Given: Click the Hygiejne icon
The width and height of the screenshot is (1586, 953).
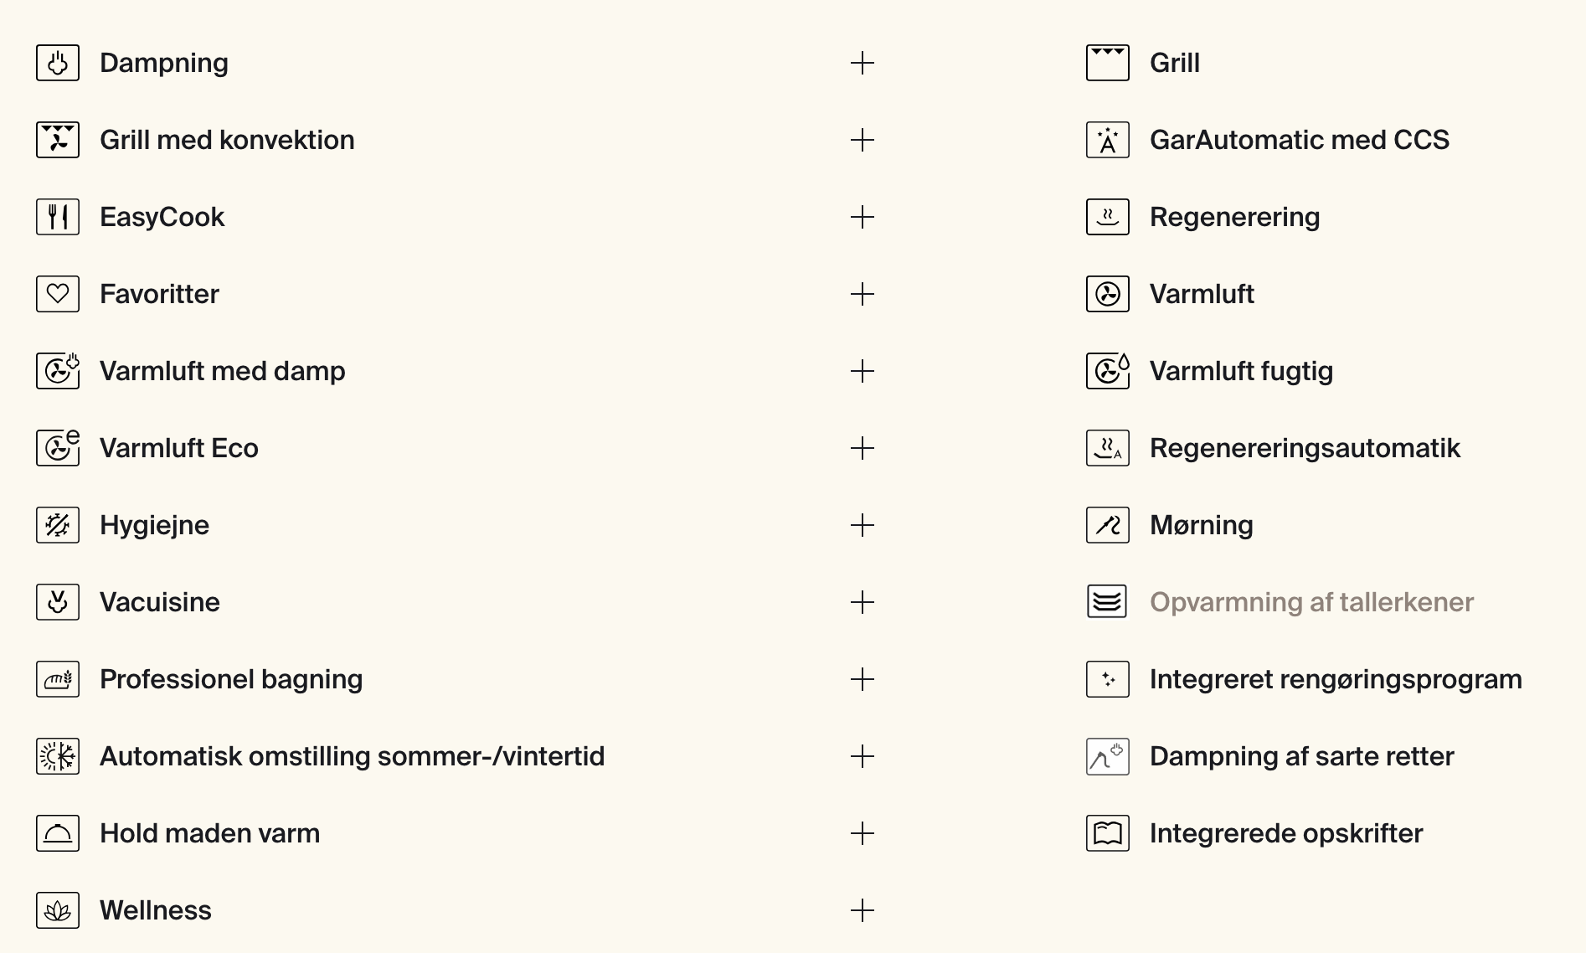Looking at the screenshot, I should tap(58, 525).
